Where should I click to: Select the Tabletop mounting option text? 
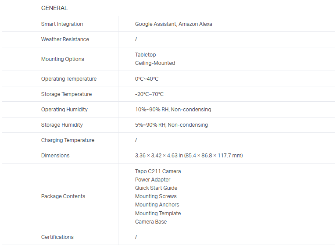pos(145,55)
